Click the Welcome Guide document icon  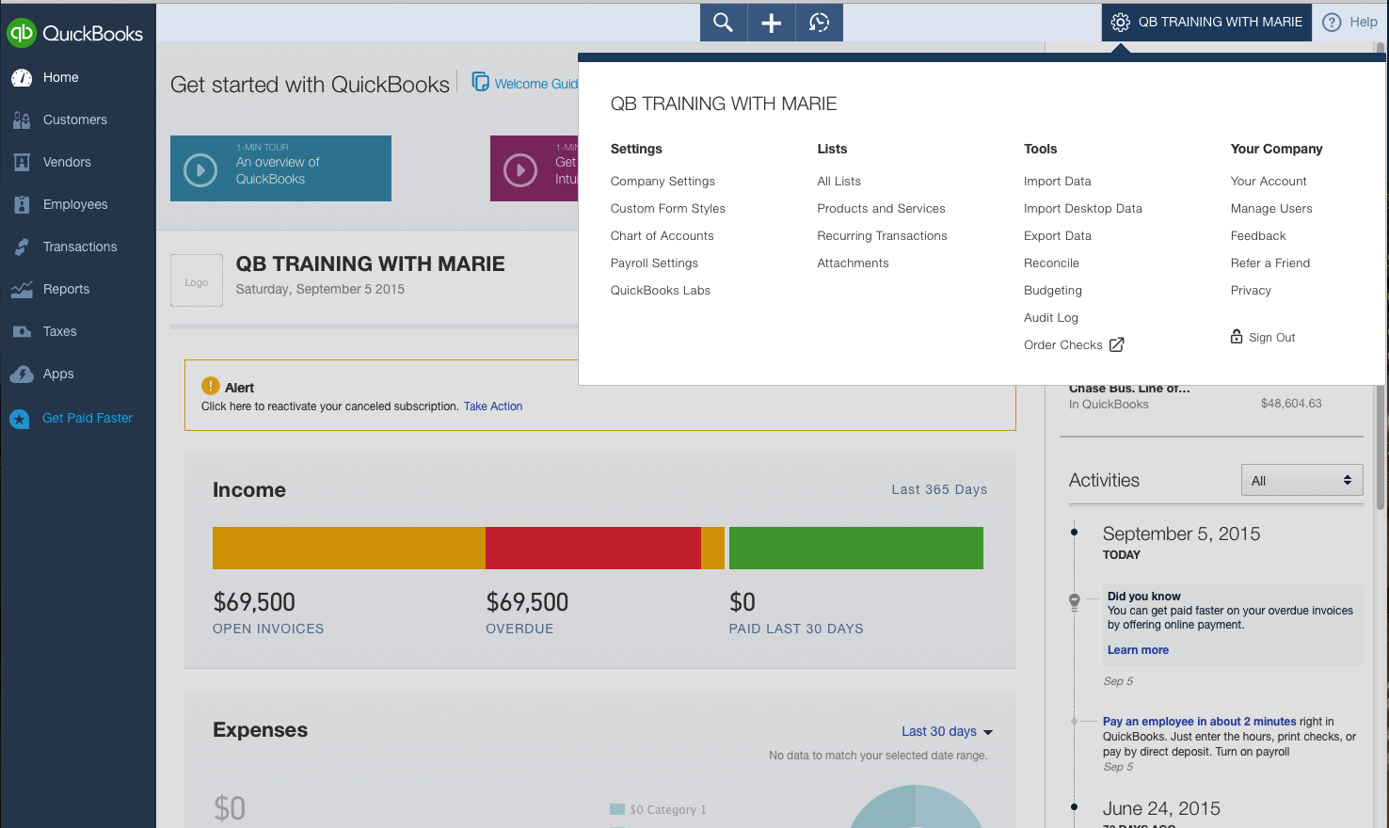pos(480,82)
